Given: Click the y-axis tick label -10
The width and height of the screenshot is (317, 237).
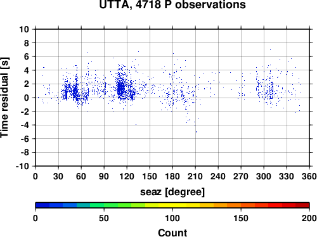Looking at the screenshot, I should (22, 166).
